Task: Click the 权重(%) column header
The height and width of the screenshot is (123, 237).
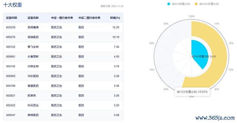Action: click(115, 18)
